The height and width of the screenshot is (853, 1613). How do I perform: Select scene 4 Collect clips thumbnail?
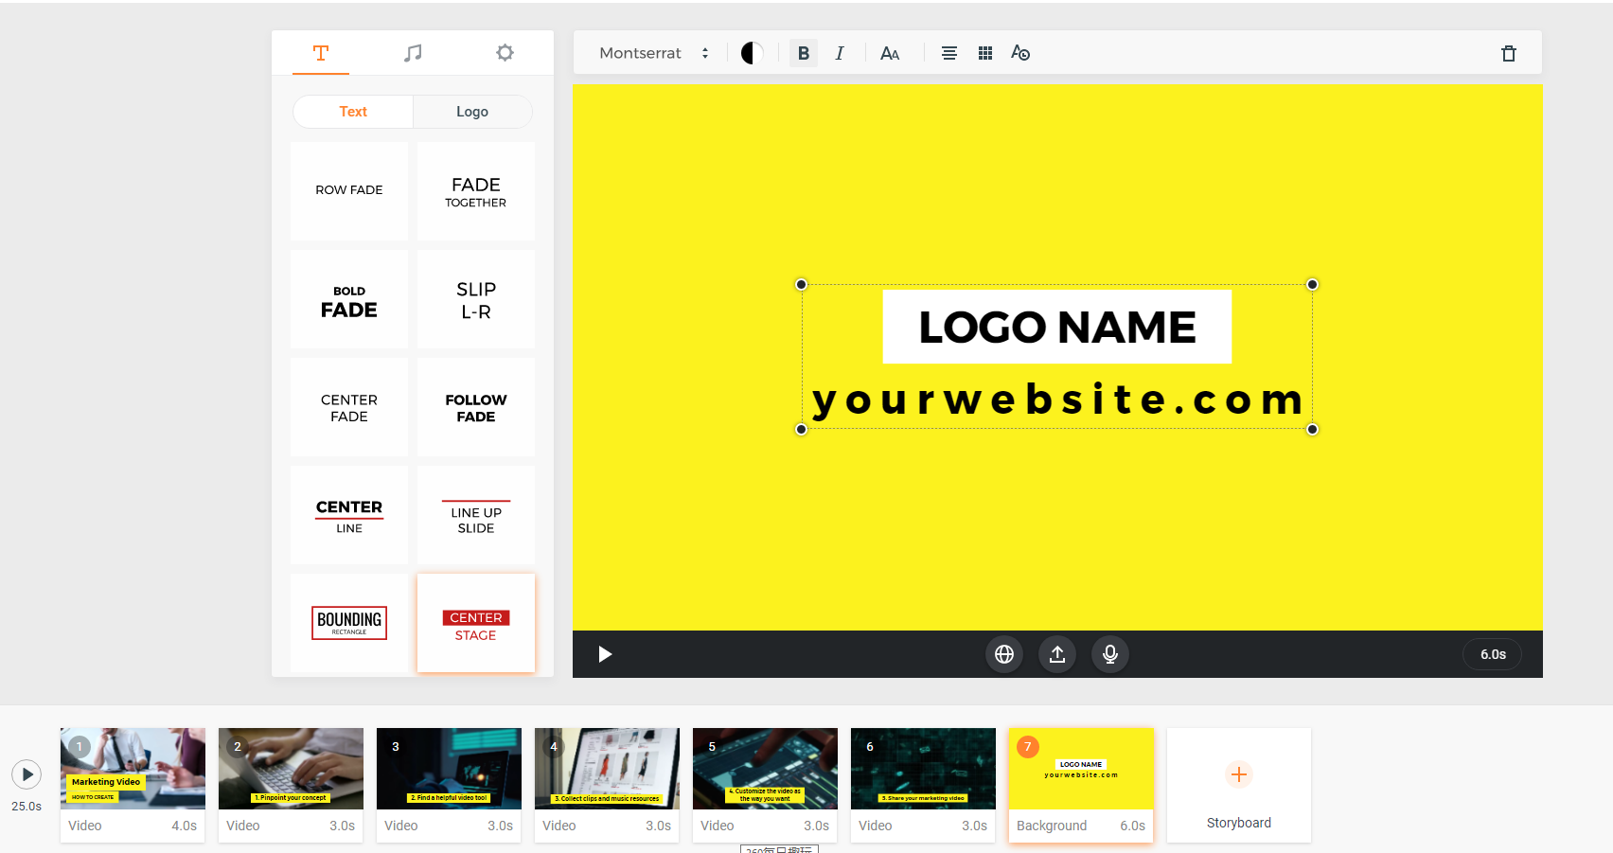[607, 769]
